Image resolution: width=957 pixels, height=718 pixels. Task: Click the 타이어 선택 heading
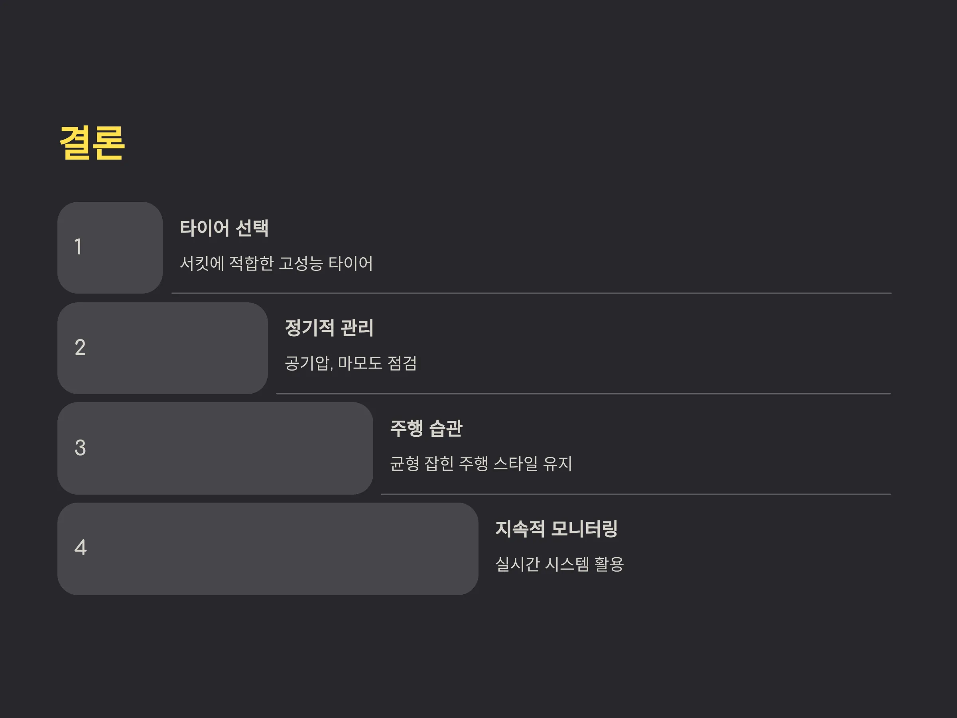[x=224, y=228]
